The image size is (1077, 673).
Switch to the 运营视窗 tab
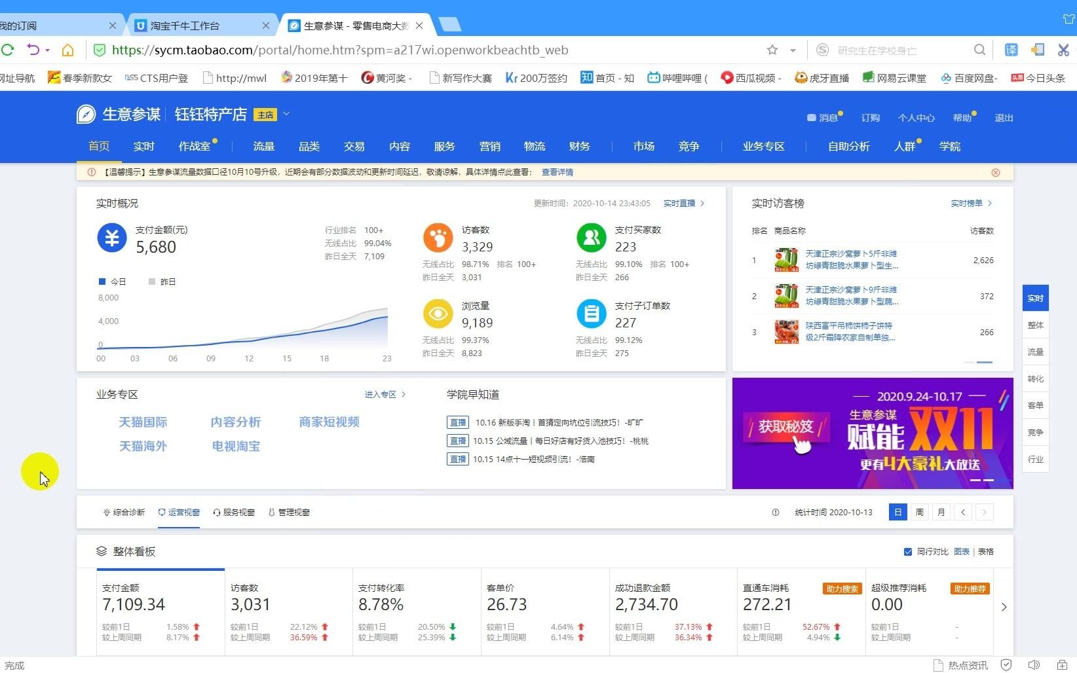tap(179, 513)
